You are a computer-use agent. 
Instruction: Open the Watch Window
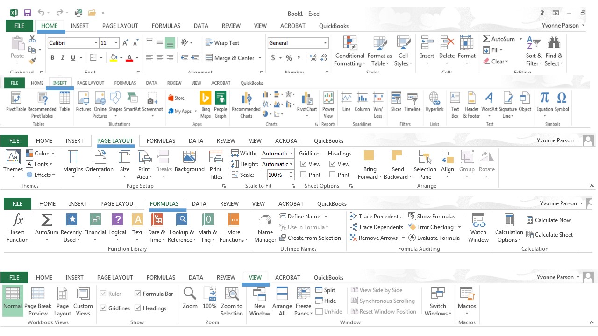(x=478, y=228)
